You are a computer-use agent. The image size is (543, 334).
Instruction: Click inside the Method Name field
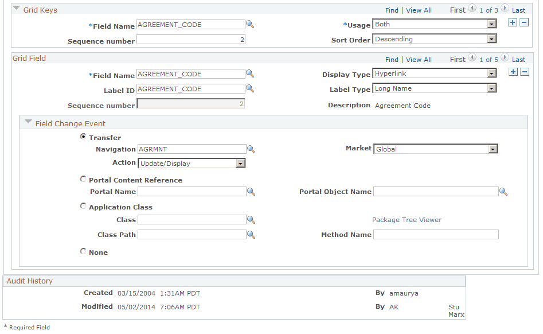pos(435,234)
